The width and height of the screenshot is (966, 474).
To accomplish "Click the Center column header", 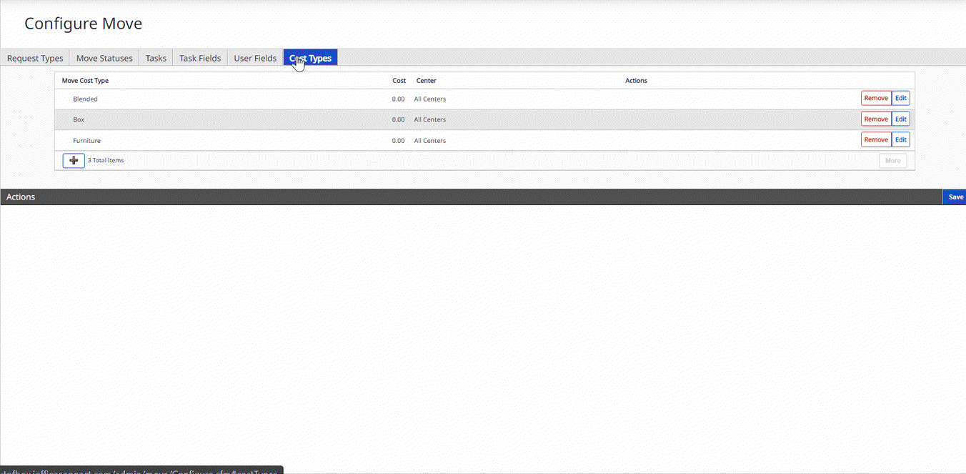I will coord(426,81).
